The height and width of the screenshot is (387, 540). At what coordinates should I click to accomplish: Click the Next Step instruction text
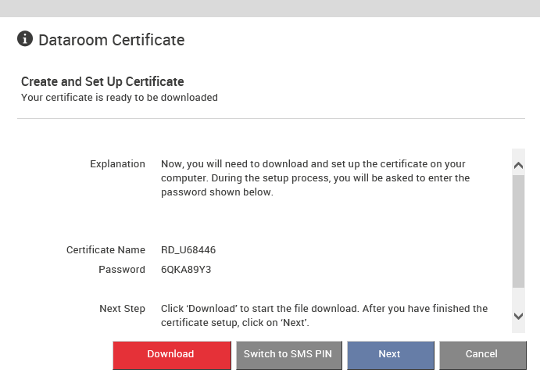(x=324, y=315)
